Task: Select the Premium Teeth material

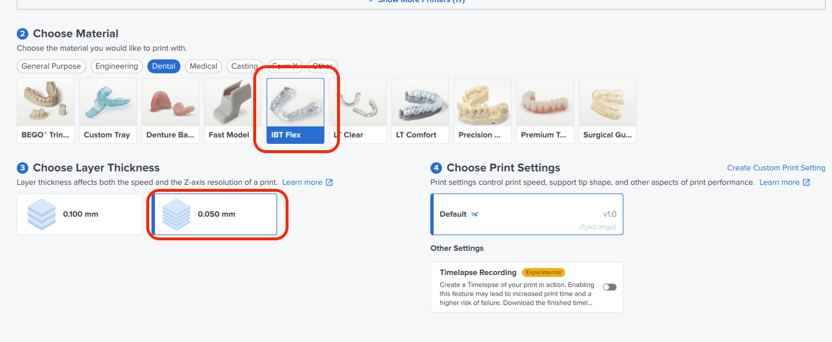Action: click(545, 110)
